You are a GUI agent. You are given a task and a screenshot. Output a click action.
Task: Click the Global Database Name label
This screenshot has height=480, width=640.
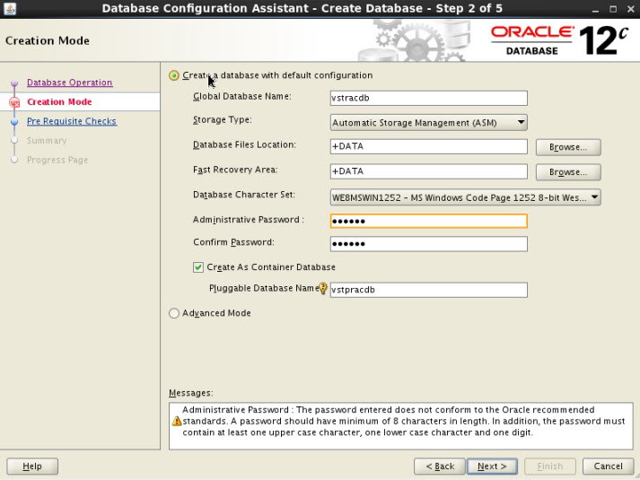[x=242, y=96]
